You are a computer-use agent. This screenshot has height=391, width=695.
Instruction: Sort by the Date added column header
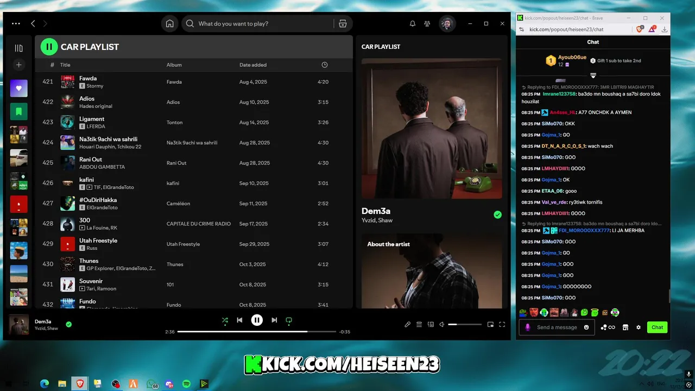253,65
